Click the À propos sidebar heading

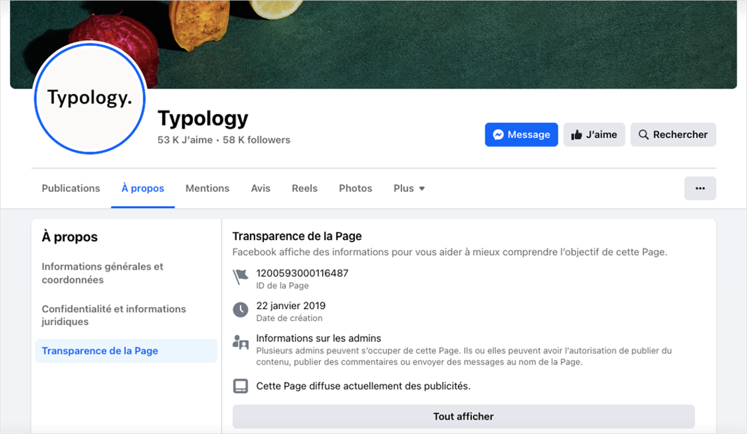click(x=70, y=237)
